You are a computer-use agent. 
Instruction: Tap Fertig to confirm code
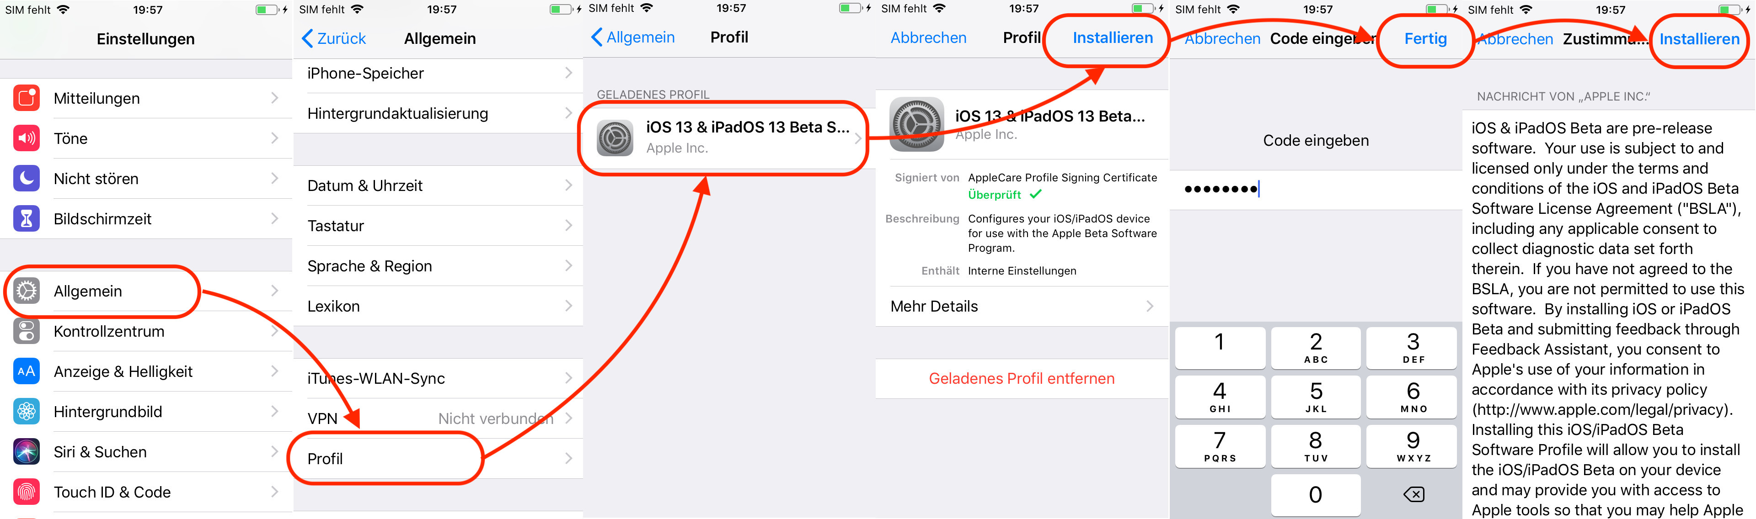pos(1425,39)
